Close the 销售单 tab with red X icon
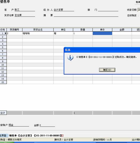The image size is (140, 143). (62, 136)
